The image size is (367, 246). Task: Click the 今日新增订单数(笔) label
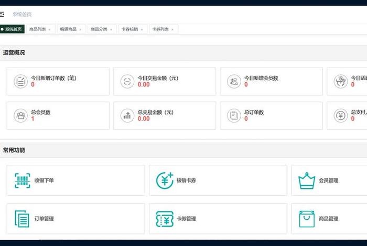click(54, 78)
